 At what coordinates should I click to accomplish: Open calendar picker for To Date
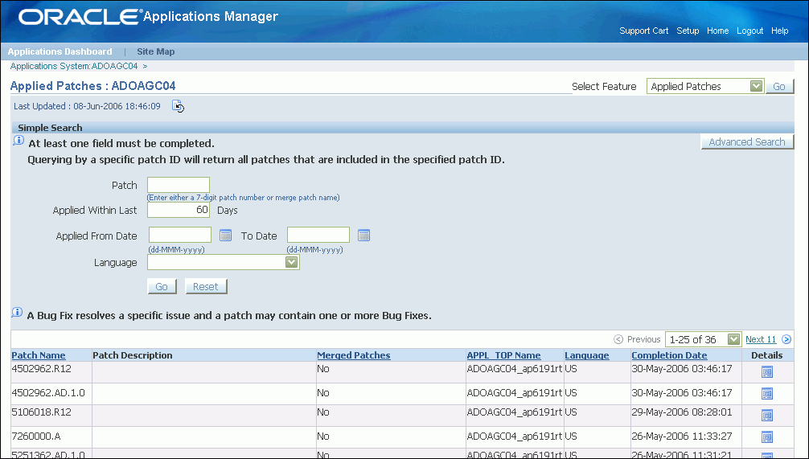point(363,236)
